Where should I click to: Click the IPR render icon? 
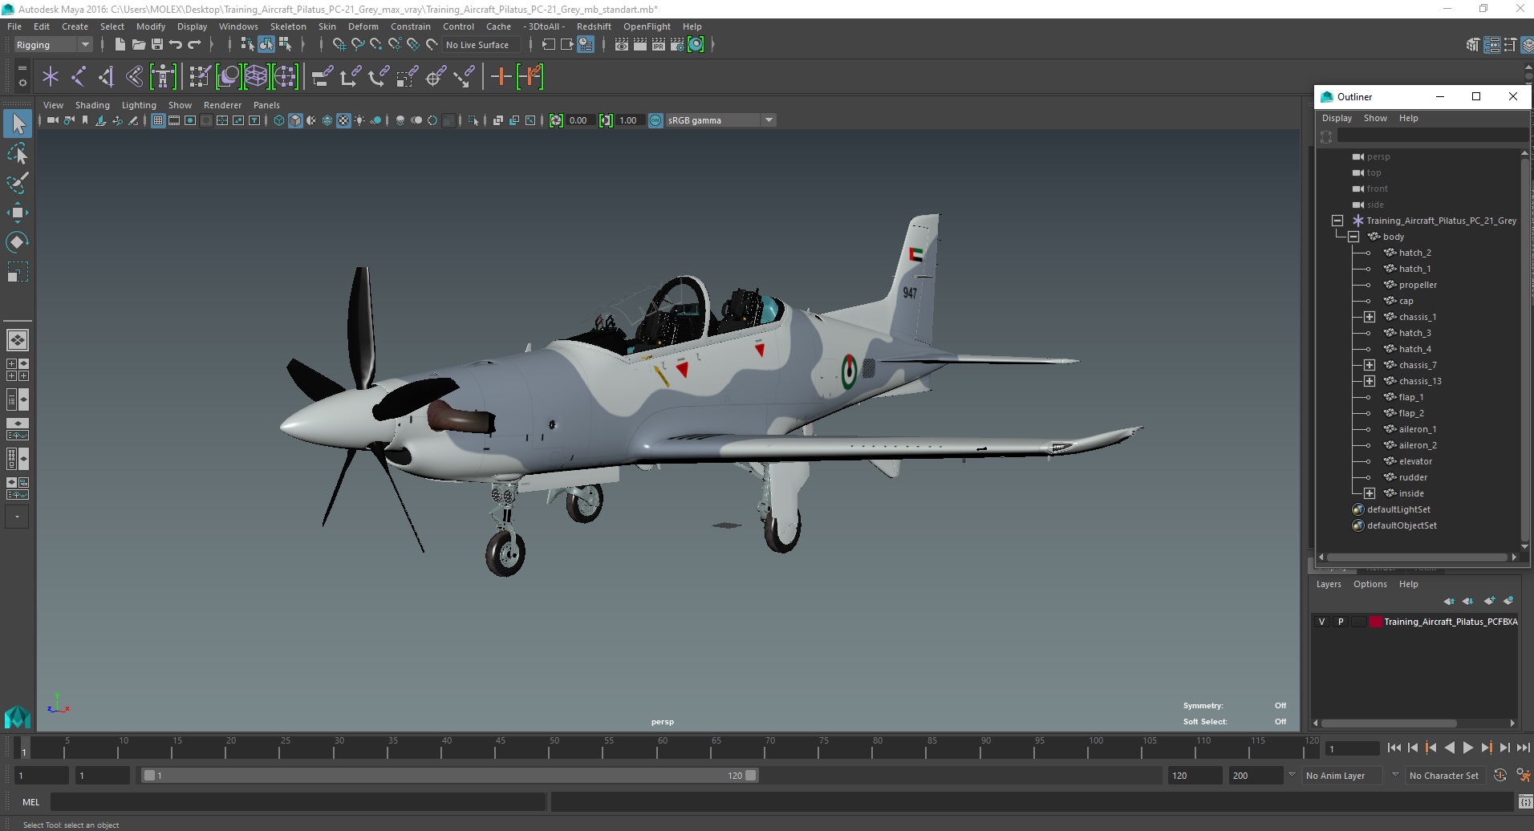click(x=659, y=45)
